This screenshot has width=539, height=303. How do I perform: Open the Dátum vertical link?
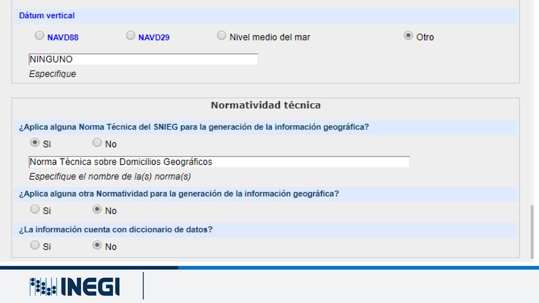tap(47, 16)
